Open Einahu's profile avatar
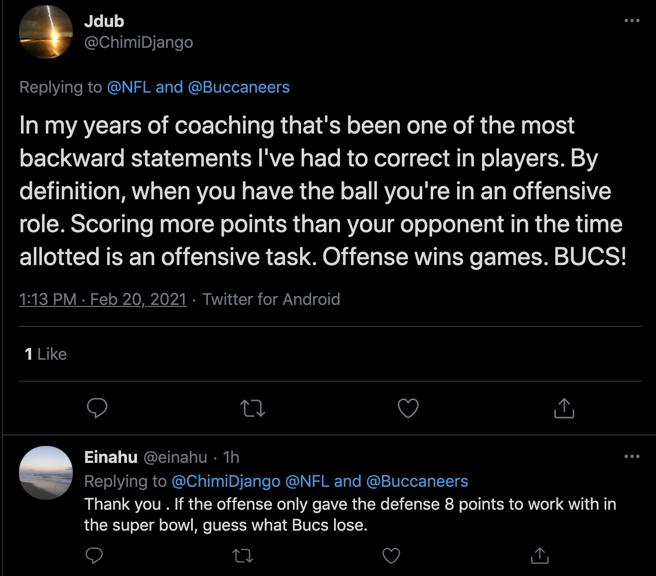Viewport: 656px width, 576px height. tap(46, 472)
